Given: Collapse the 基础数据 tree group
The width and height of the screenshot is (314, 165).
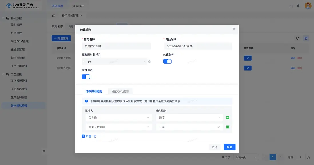Looking at the screenshot, I should point(3,18).
